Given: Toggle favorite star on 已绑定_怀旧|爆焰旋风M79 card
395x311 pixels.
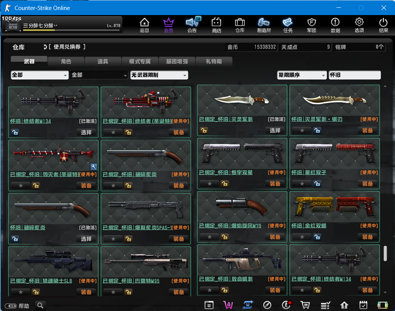Looking at the screenshot, I should tap(210, 237).
